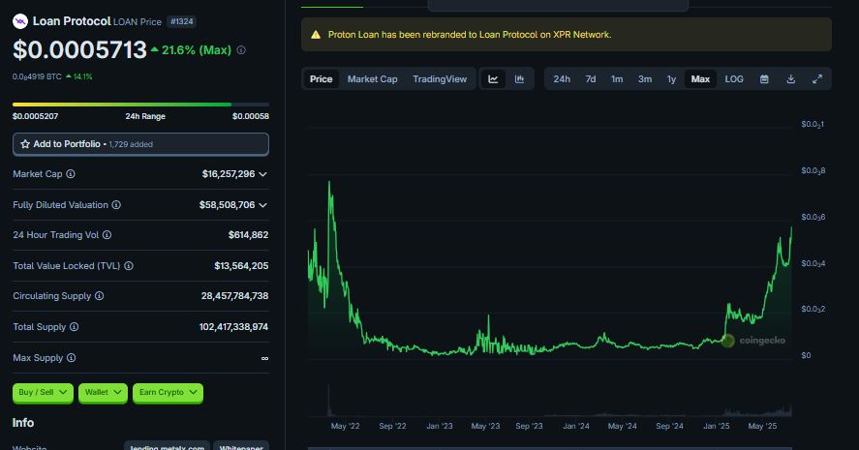The width and height of the screenshot is (859, 450).
Task: Click Add to Portfolio button
Action: [140, 144]
